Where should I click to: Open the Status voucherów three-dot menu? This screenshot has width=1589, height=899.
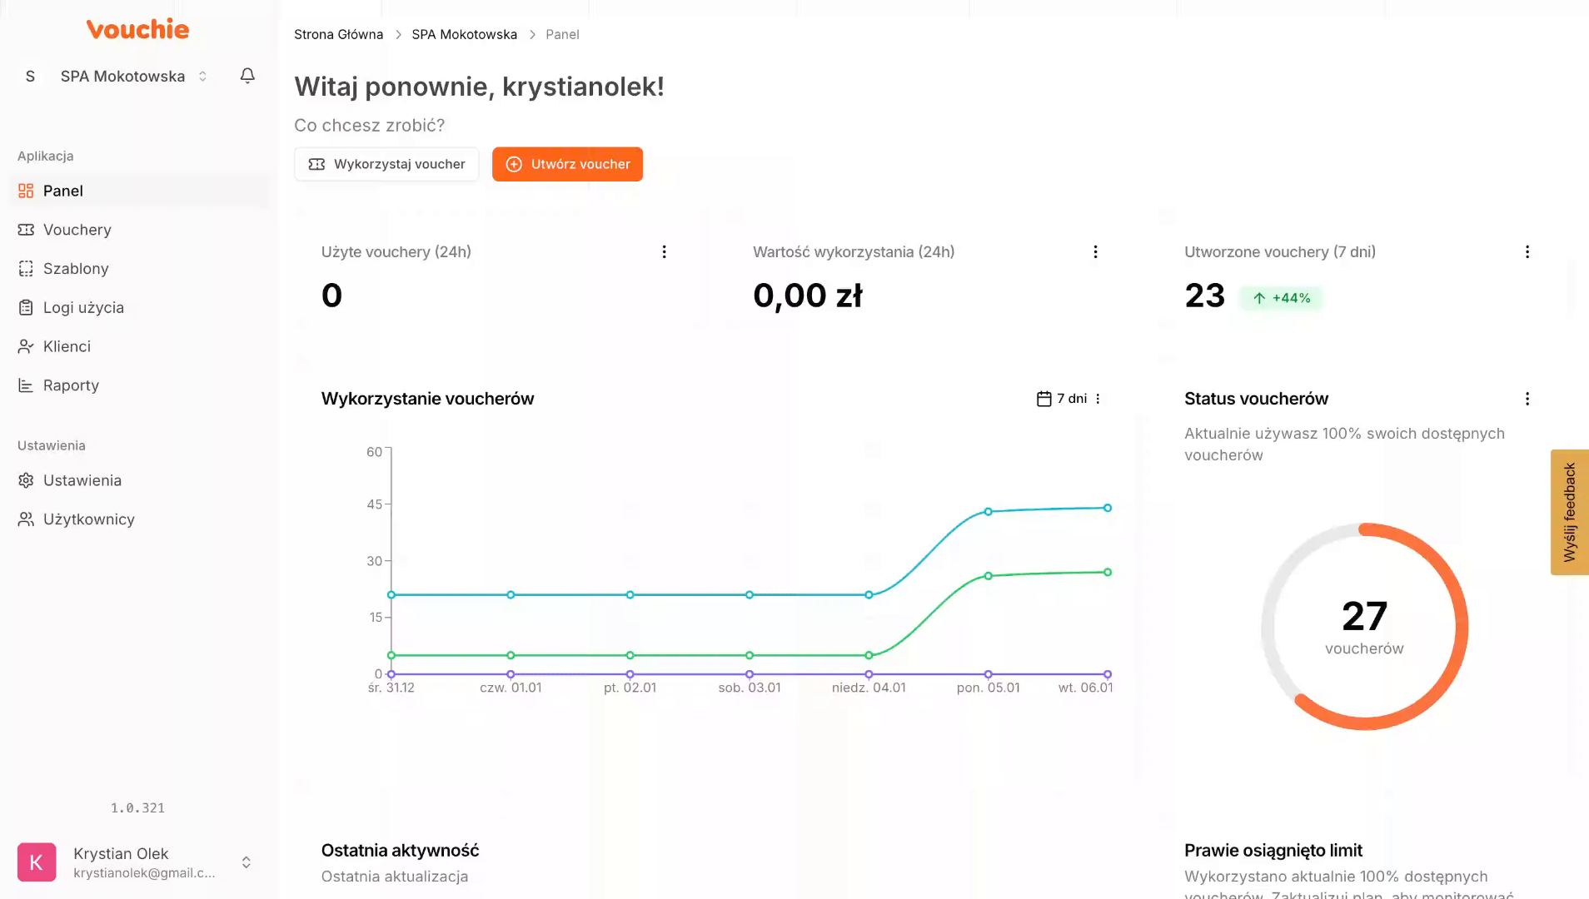1527,399
